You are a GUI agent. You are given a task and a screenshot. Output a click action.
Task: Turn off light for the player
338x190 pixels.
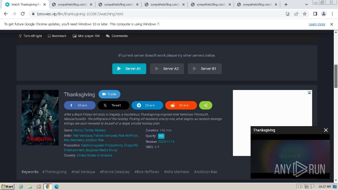point(30,36)
